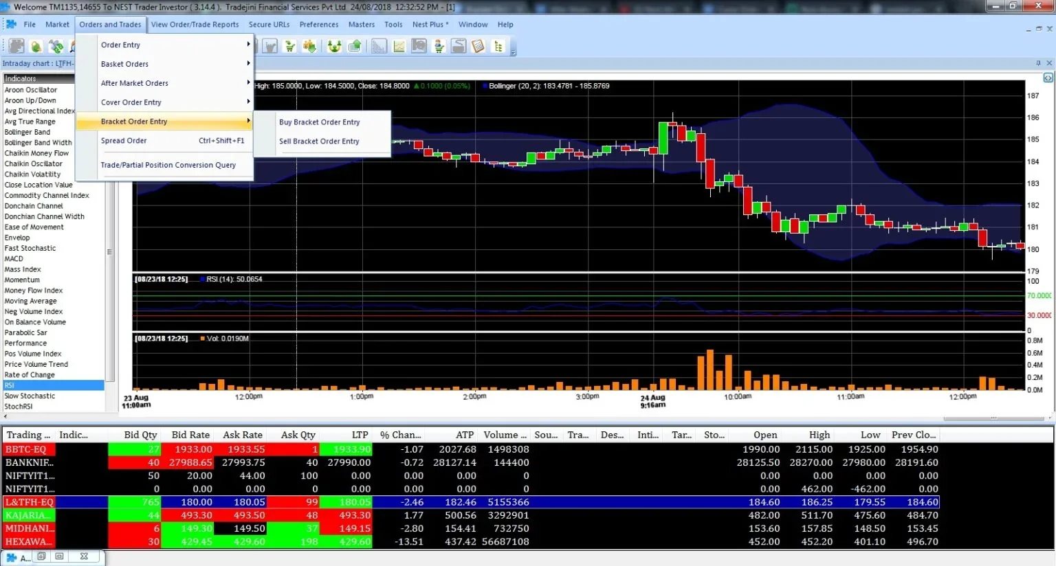Select Parabolic Sar indicator
The width and height of the screenshot is (1056, 566).
[54, 332]
